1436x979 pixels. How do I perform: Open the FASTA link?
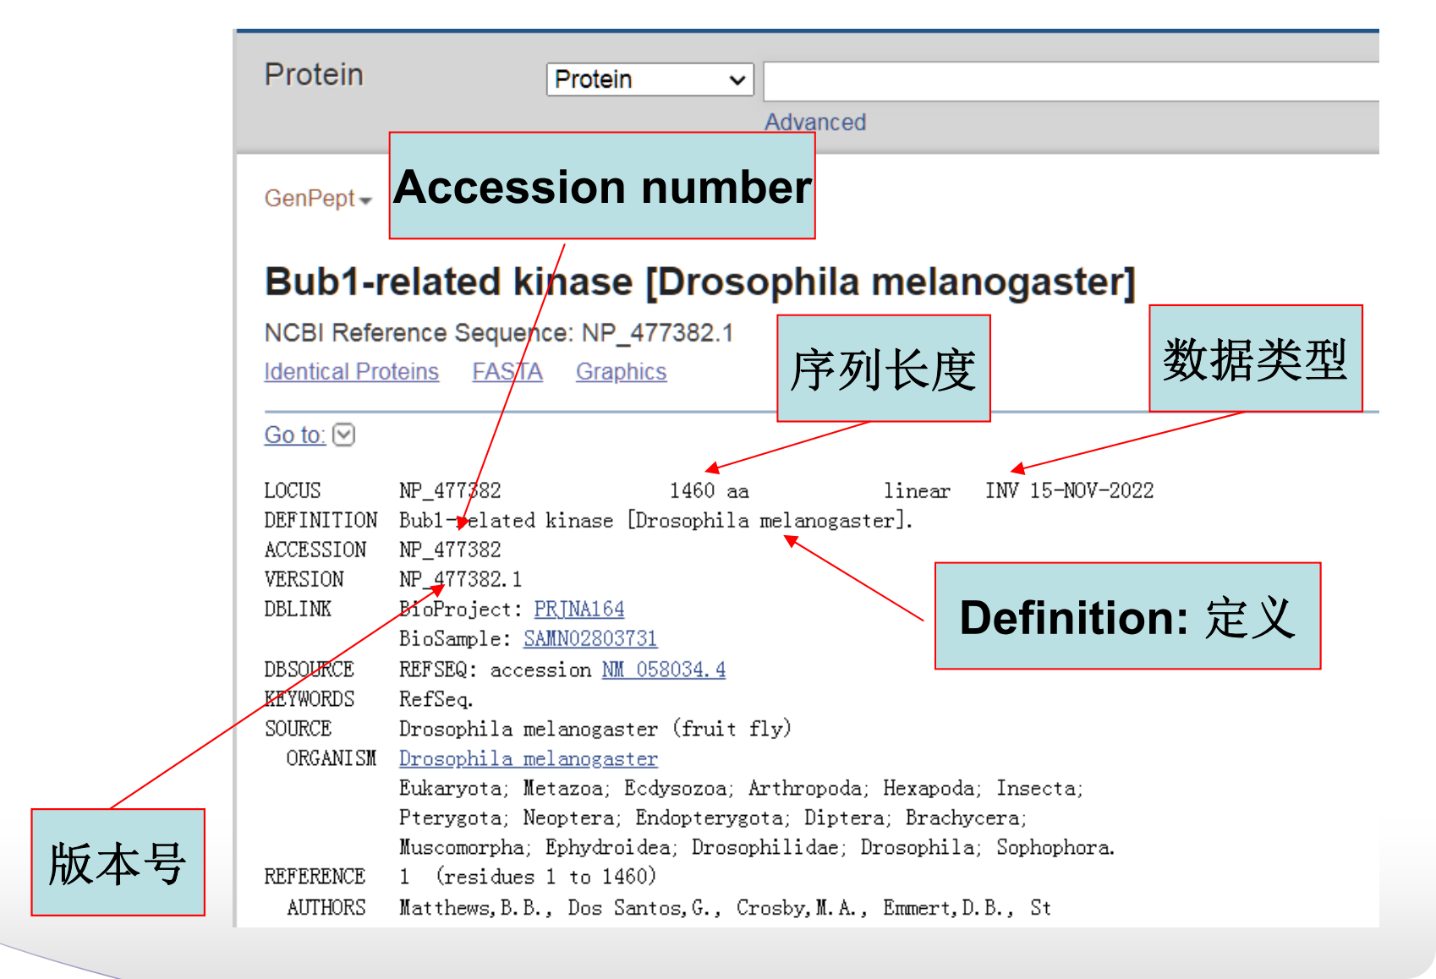coord(507,372)
